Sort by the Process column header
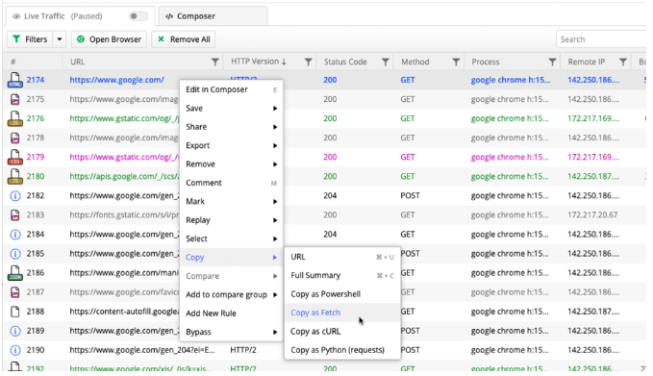The width and height of the screenshot is (653, 376). (485, 63)
